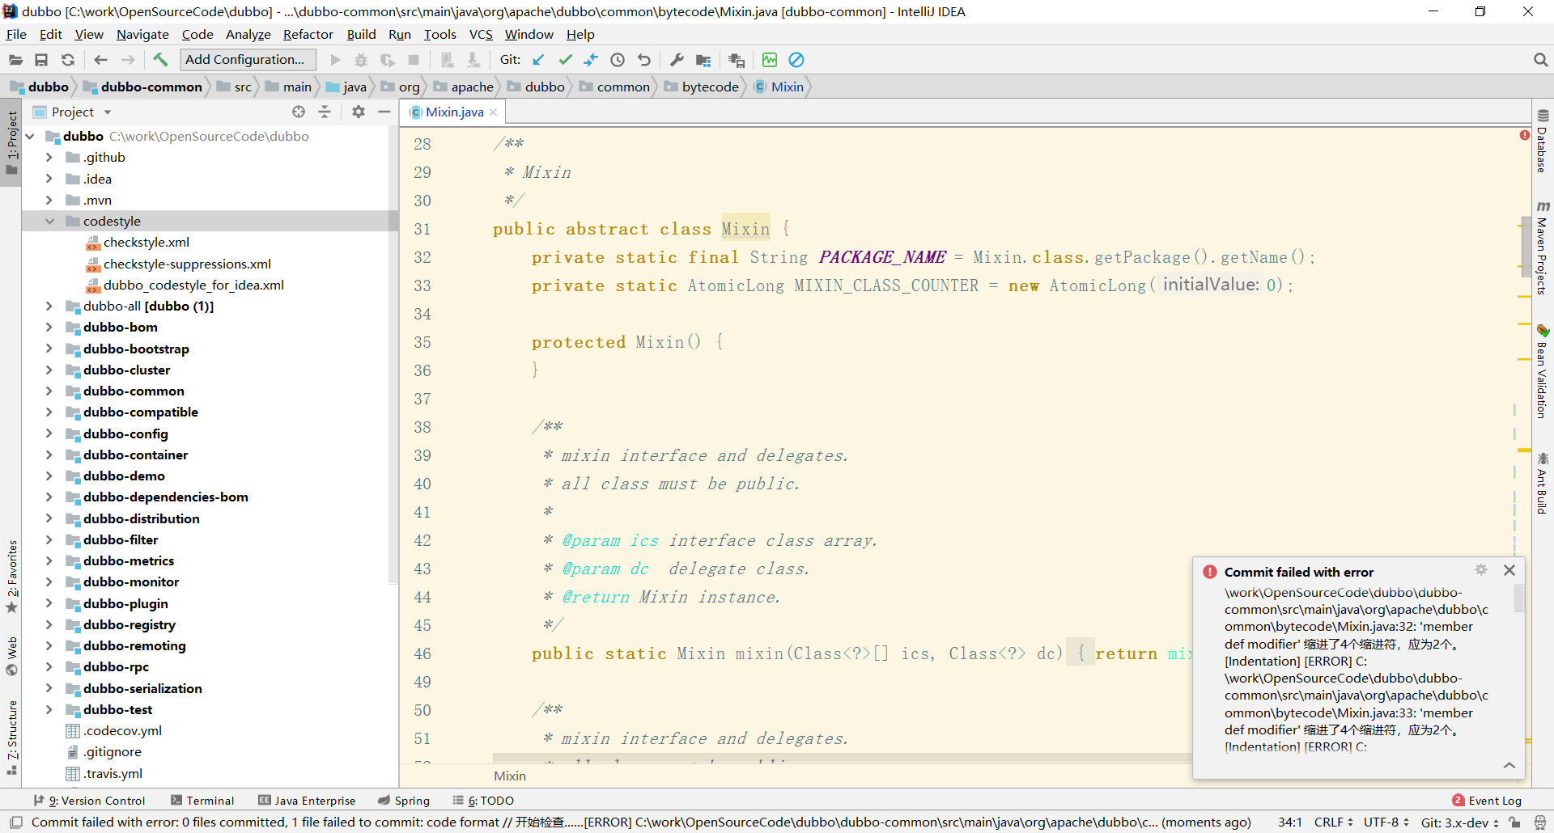The height and width of the screenshot is (833, 1554).
Task: Revert changes with the undo arrow icon
Action: [x=644, y=60]
